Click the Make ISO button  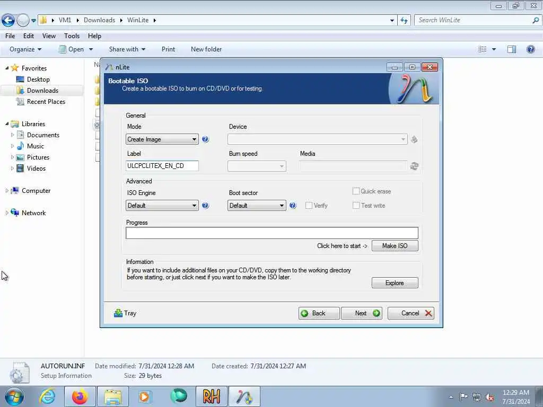pyautogui.click(x=395, y=246)
